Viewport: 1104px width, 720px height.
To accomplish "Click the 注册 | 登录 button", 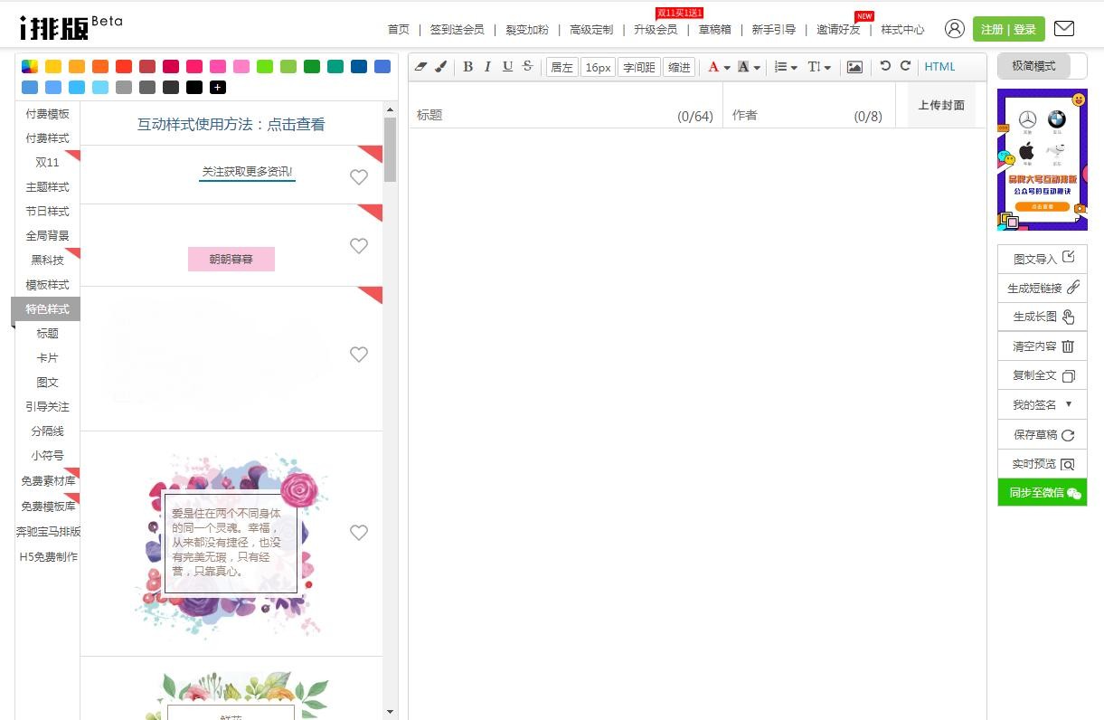I will pos(1008,30).
